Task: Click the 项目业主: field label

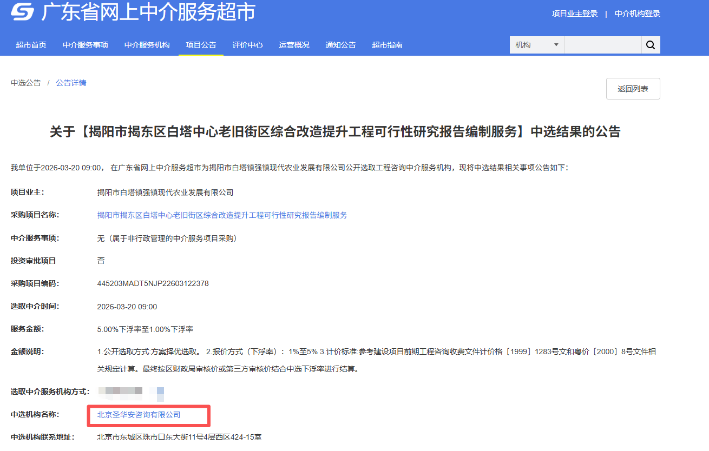Action: pos(28,193)
